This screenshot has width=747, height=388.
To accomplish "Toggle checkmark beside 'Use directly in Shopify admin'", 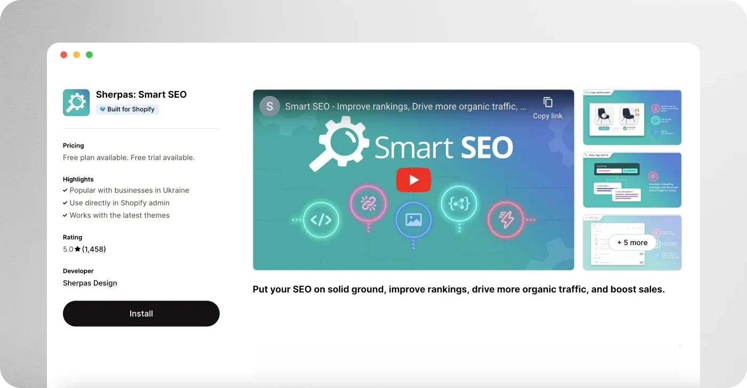I will coord(65,203).
